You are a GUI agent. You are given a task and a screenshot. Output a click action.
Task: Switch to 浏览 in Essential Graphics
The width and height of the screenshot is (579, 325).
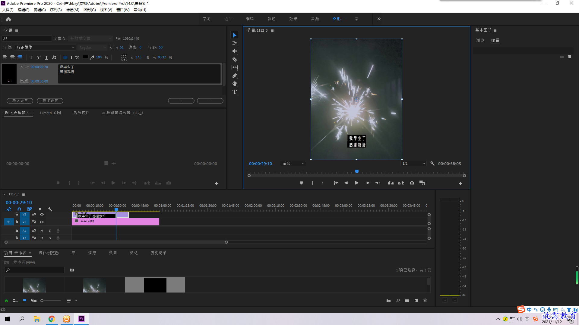pos(480,40)
